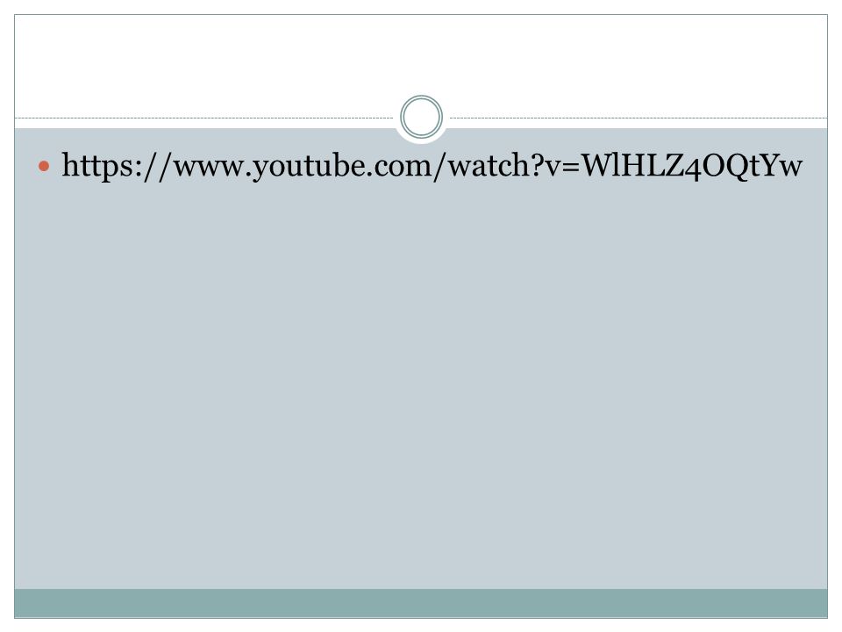
Task: Click "youtube.com" in the link text
Action: point(343,166)
